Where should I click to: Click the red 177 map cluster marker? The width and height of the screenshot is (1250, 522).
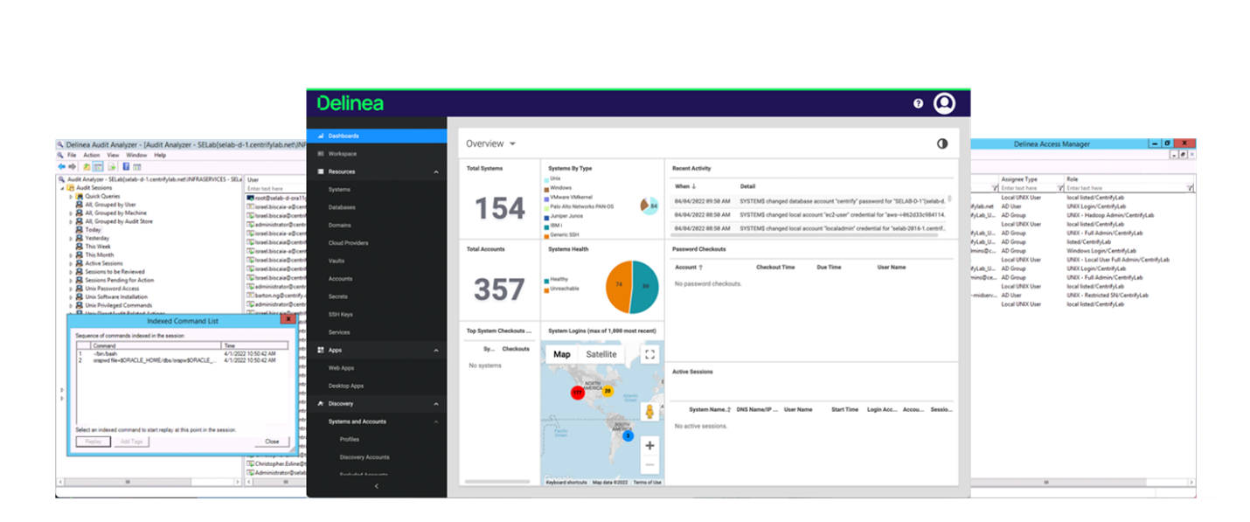(x=578, y=393)
